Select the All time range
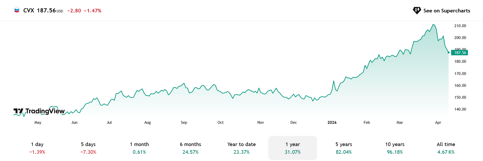The image size is (483, 161). pos(446,148)
